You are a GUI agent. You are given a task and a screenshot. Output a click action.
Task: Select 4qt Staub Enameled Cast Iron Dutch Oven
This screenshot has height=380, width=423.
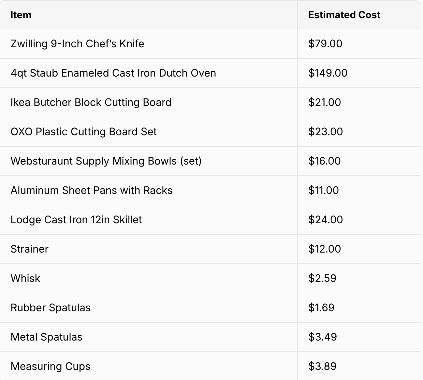[113, 73]
